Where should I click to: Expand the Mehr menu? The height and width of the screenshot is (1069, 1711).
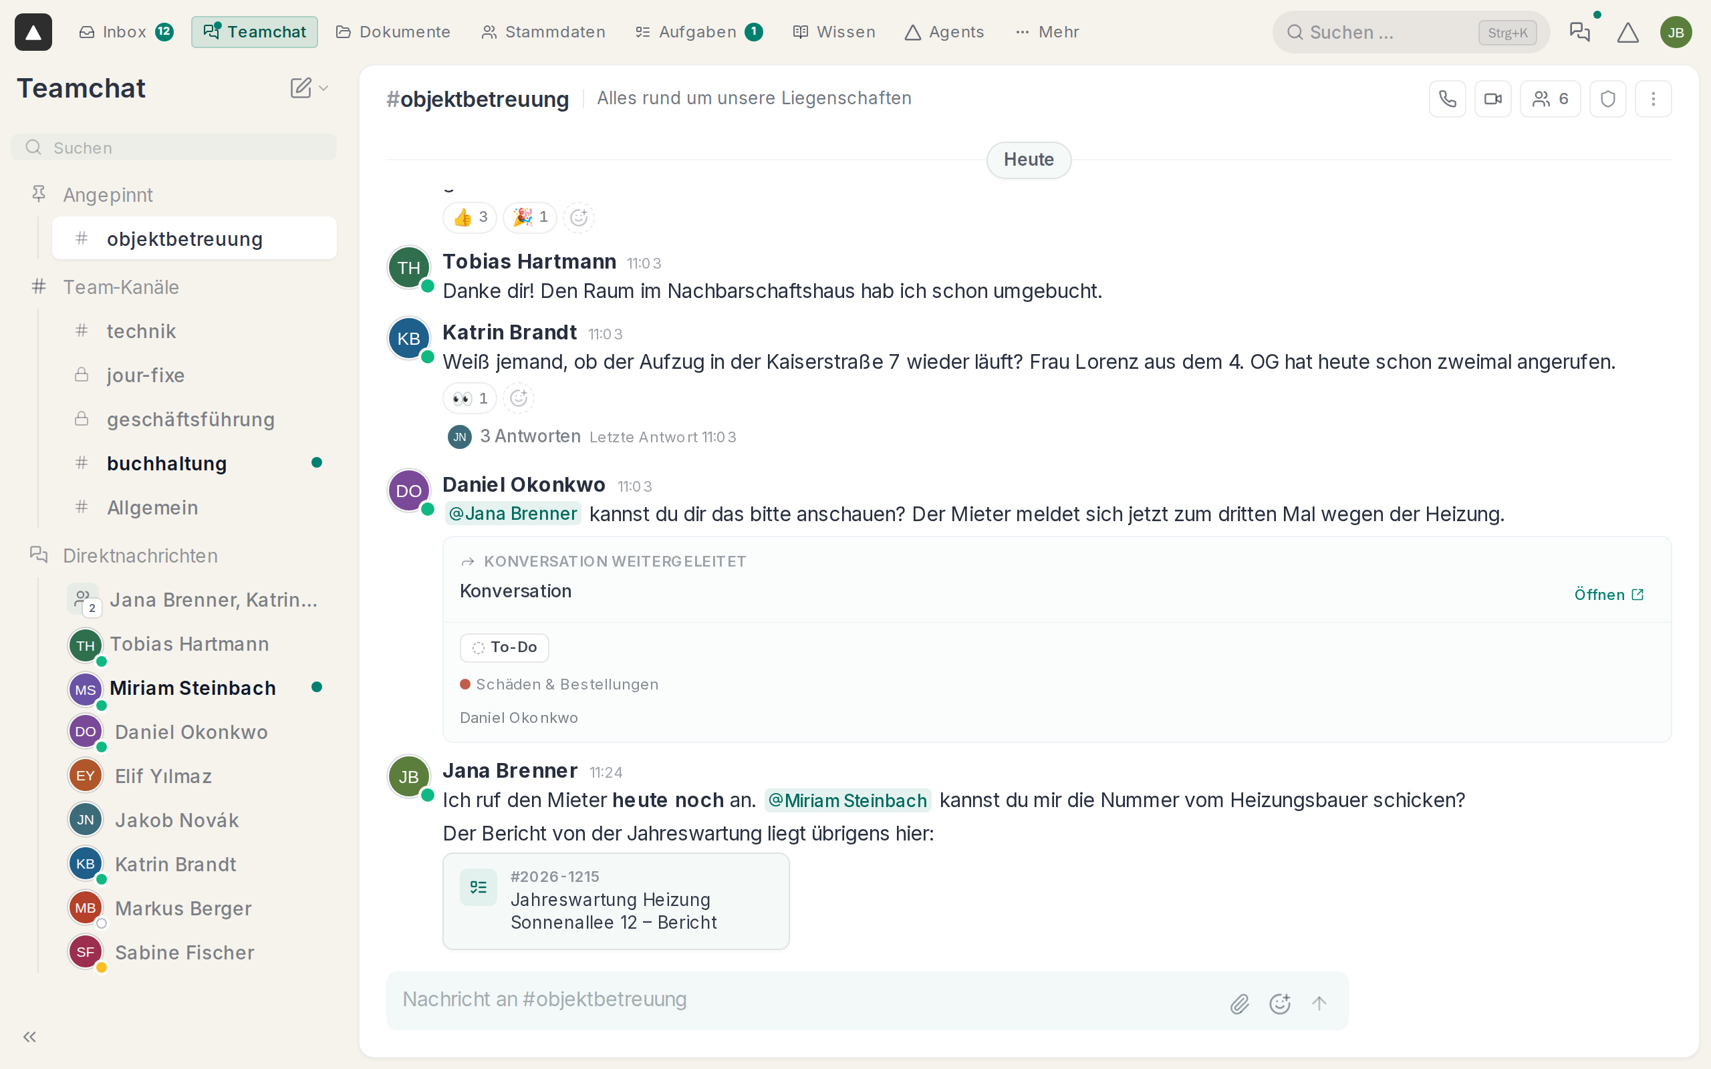click(1047, 32)
